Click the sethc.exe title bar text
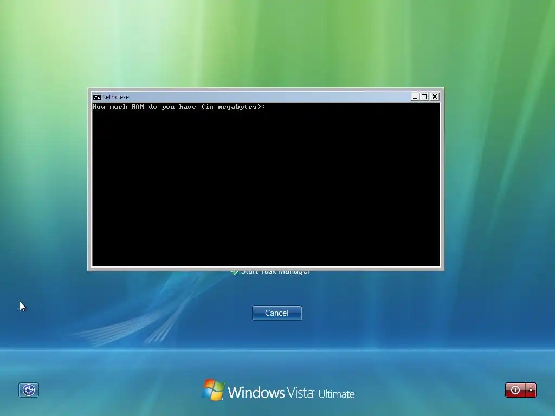Viewport: 555px width, 416px height. coord(116,96)
